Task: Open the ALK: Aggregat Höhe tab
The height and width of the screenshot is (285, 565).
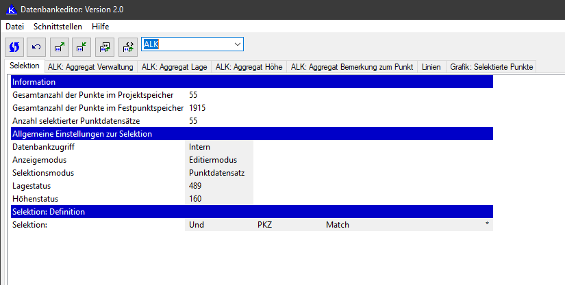Action: click(249, 67)
